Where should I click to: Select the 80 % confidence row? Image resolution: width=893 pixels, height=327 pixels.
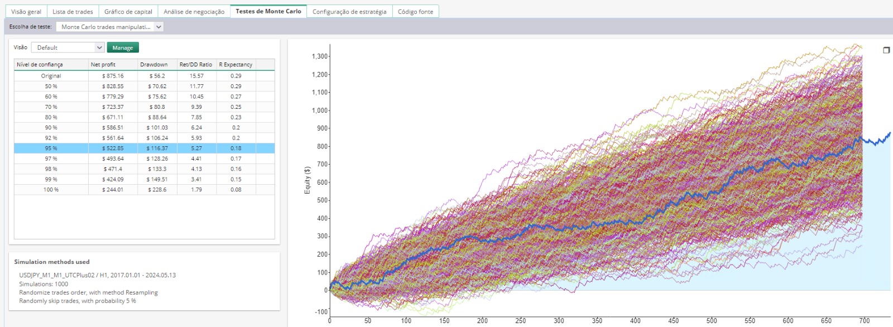(145, 117)
